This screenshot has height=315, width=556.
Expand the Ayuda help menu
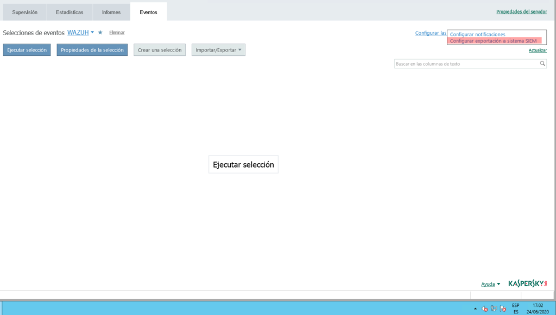[x=490, y=284]
